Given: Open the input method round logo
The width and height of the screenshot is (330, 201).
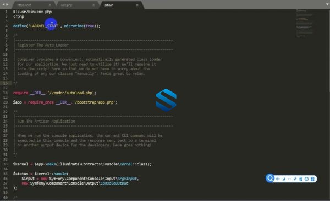Looking at the screenshot, I should pos(270,179).
